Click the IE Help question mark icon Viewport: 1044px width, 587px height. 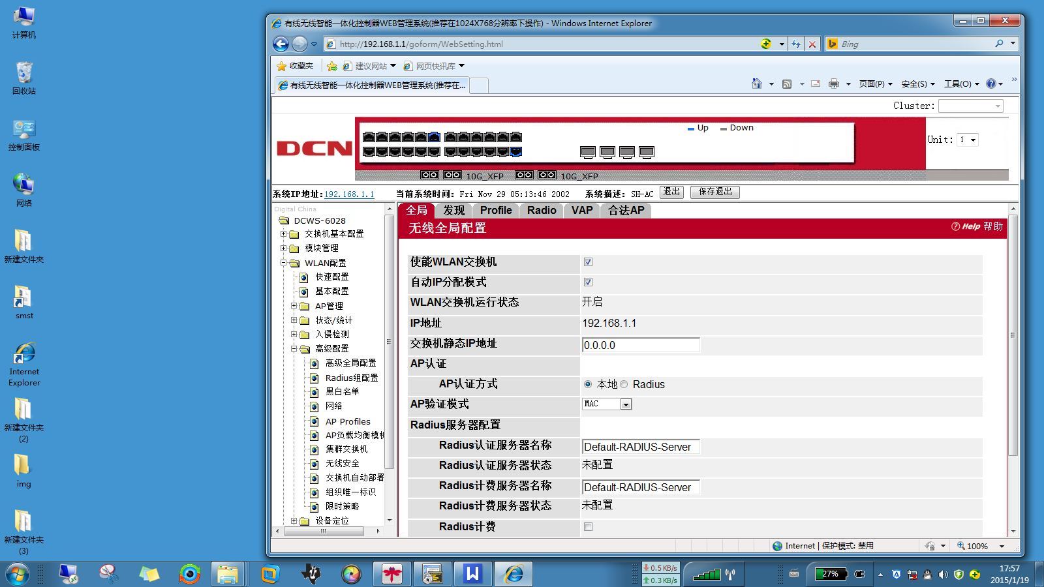coord(991,83)
